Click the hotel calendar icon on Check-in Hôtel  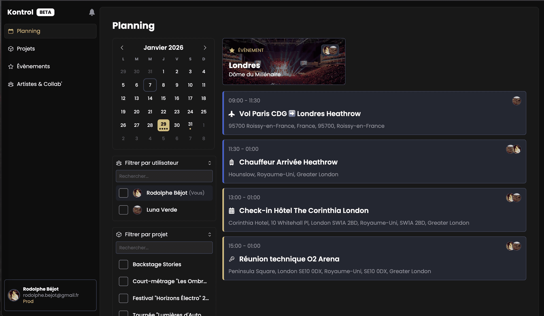232,211
